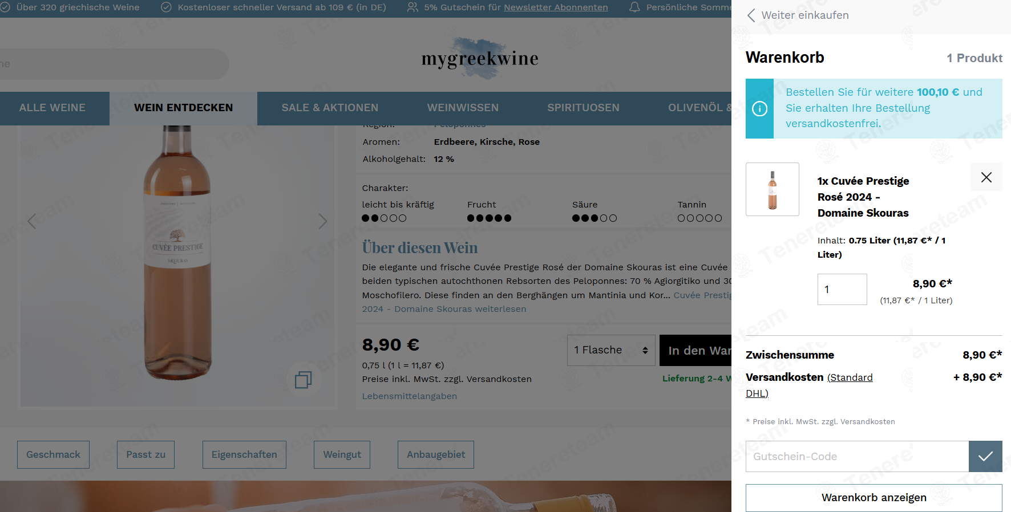This screenshot has height=512, width=1011.
Task: Focus the cart quantity field showing 1
Action: click(842, 289)
